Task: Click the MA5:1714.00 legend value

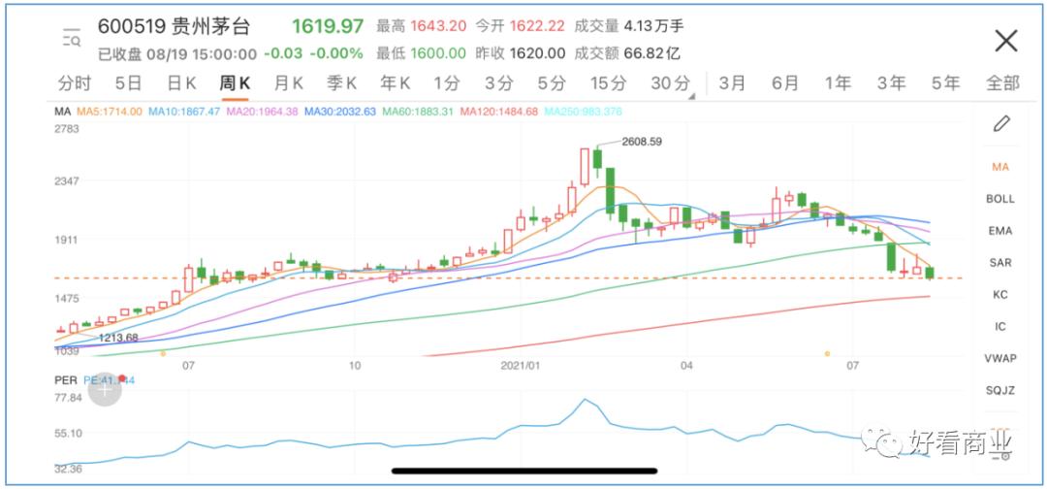Action: click(x=110, y=112)
